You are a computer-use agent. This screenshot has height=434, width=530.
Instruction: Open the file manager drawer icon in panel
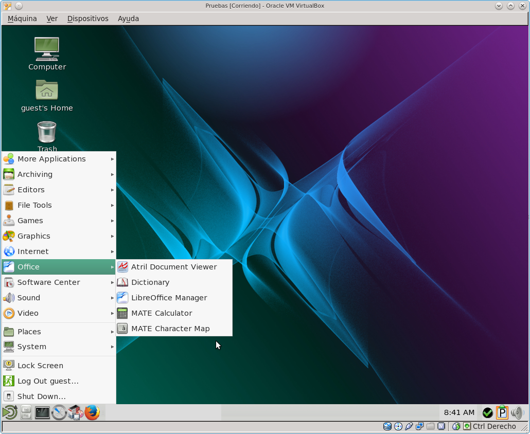click(26, 412)
